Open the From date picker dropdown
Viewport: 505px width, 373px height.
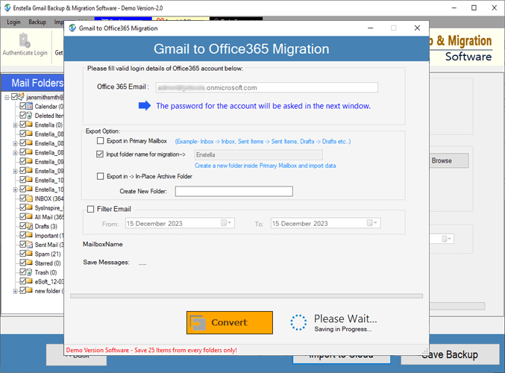coord(226,223)
